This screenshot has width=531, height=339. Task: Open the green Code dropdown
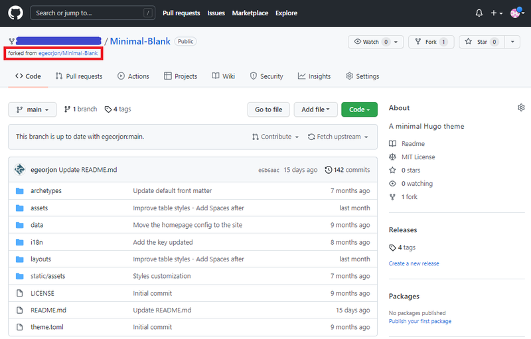(359, 109)
